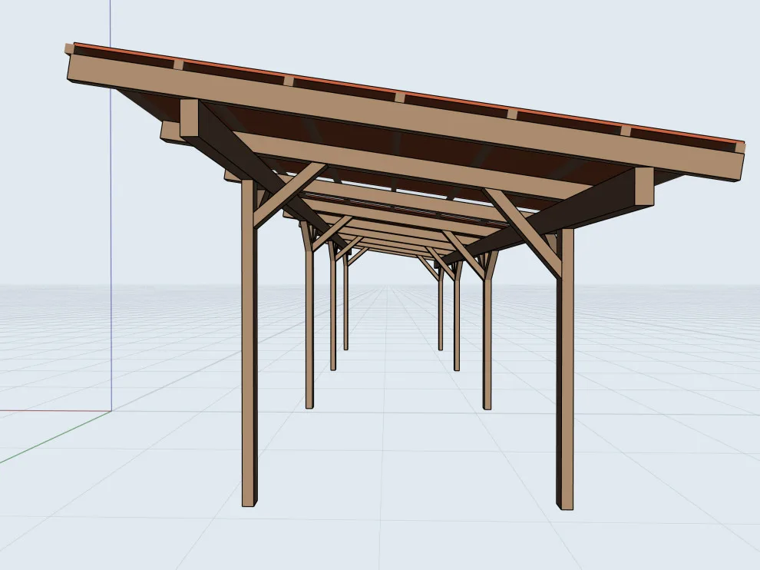Click the third right post

coord(457,320)
